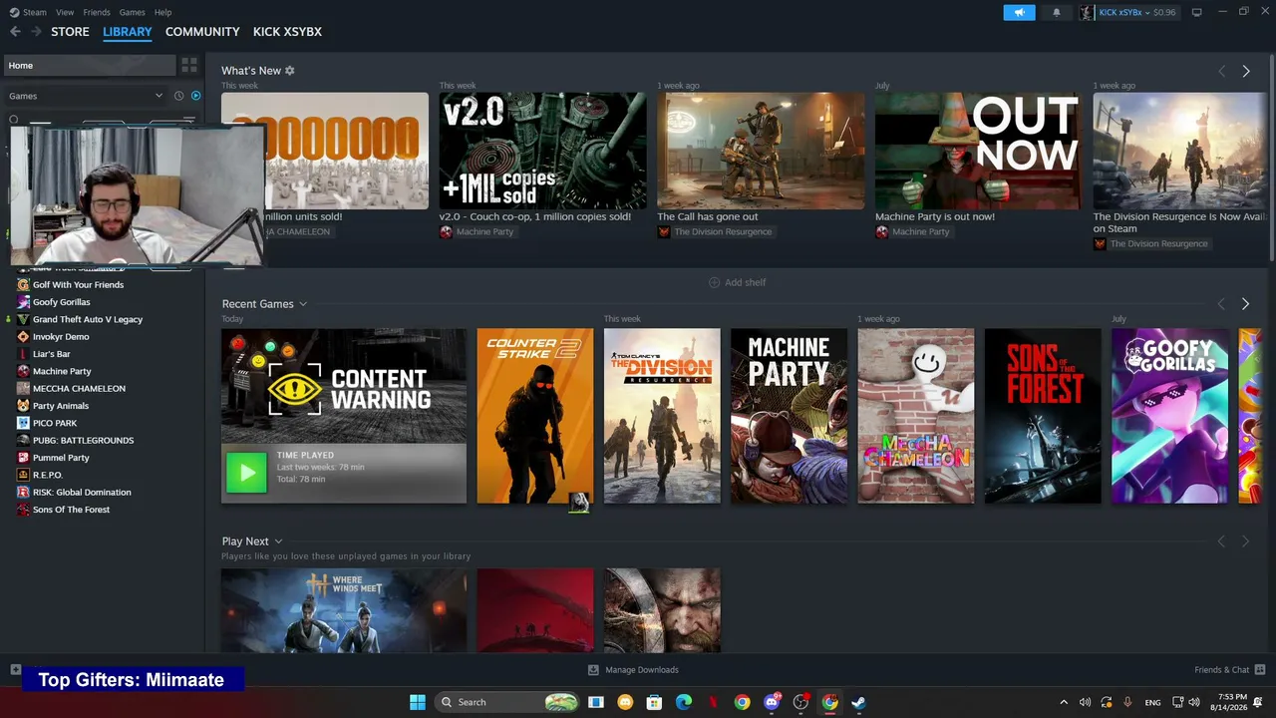Open the Help menu
Screen dimensions: 1276x718
(163, 12)
